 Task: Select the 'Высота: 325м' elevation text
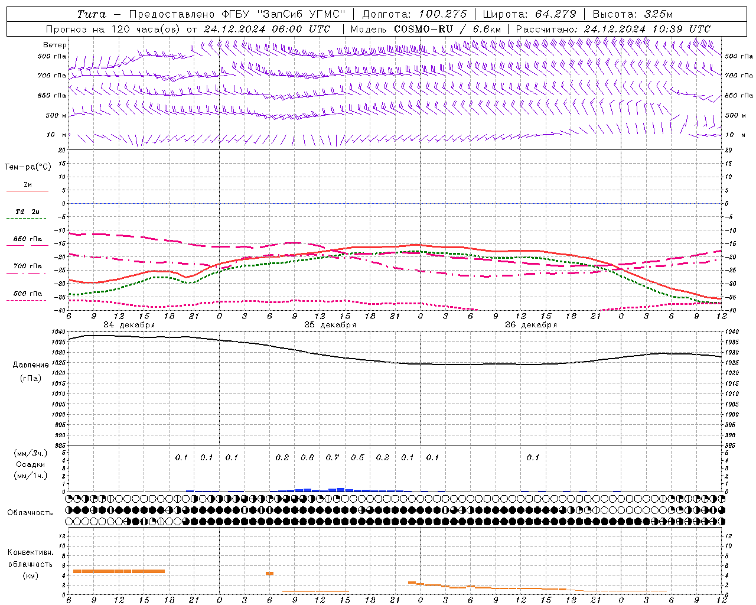click(x=633, y=14)
